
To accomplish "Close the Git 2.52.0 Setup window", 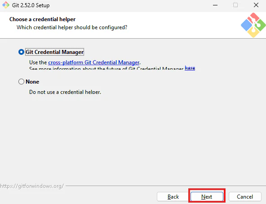I will point(256,5).
